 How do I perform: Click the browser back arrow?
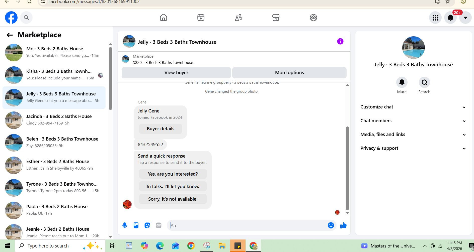click(x=7, y=2)
